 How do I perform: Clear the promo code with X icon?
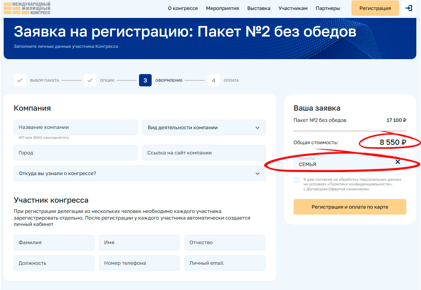click(397, 162)
